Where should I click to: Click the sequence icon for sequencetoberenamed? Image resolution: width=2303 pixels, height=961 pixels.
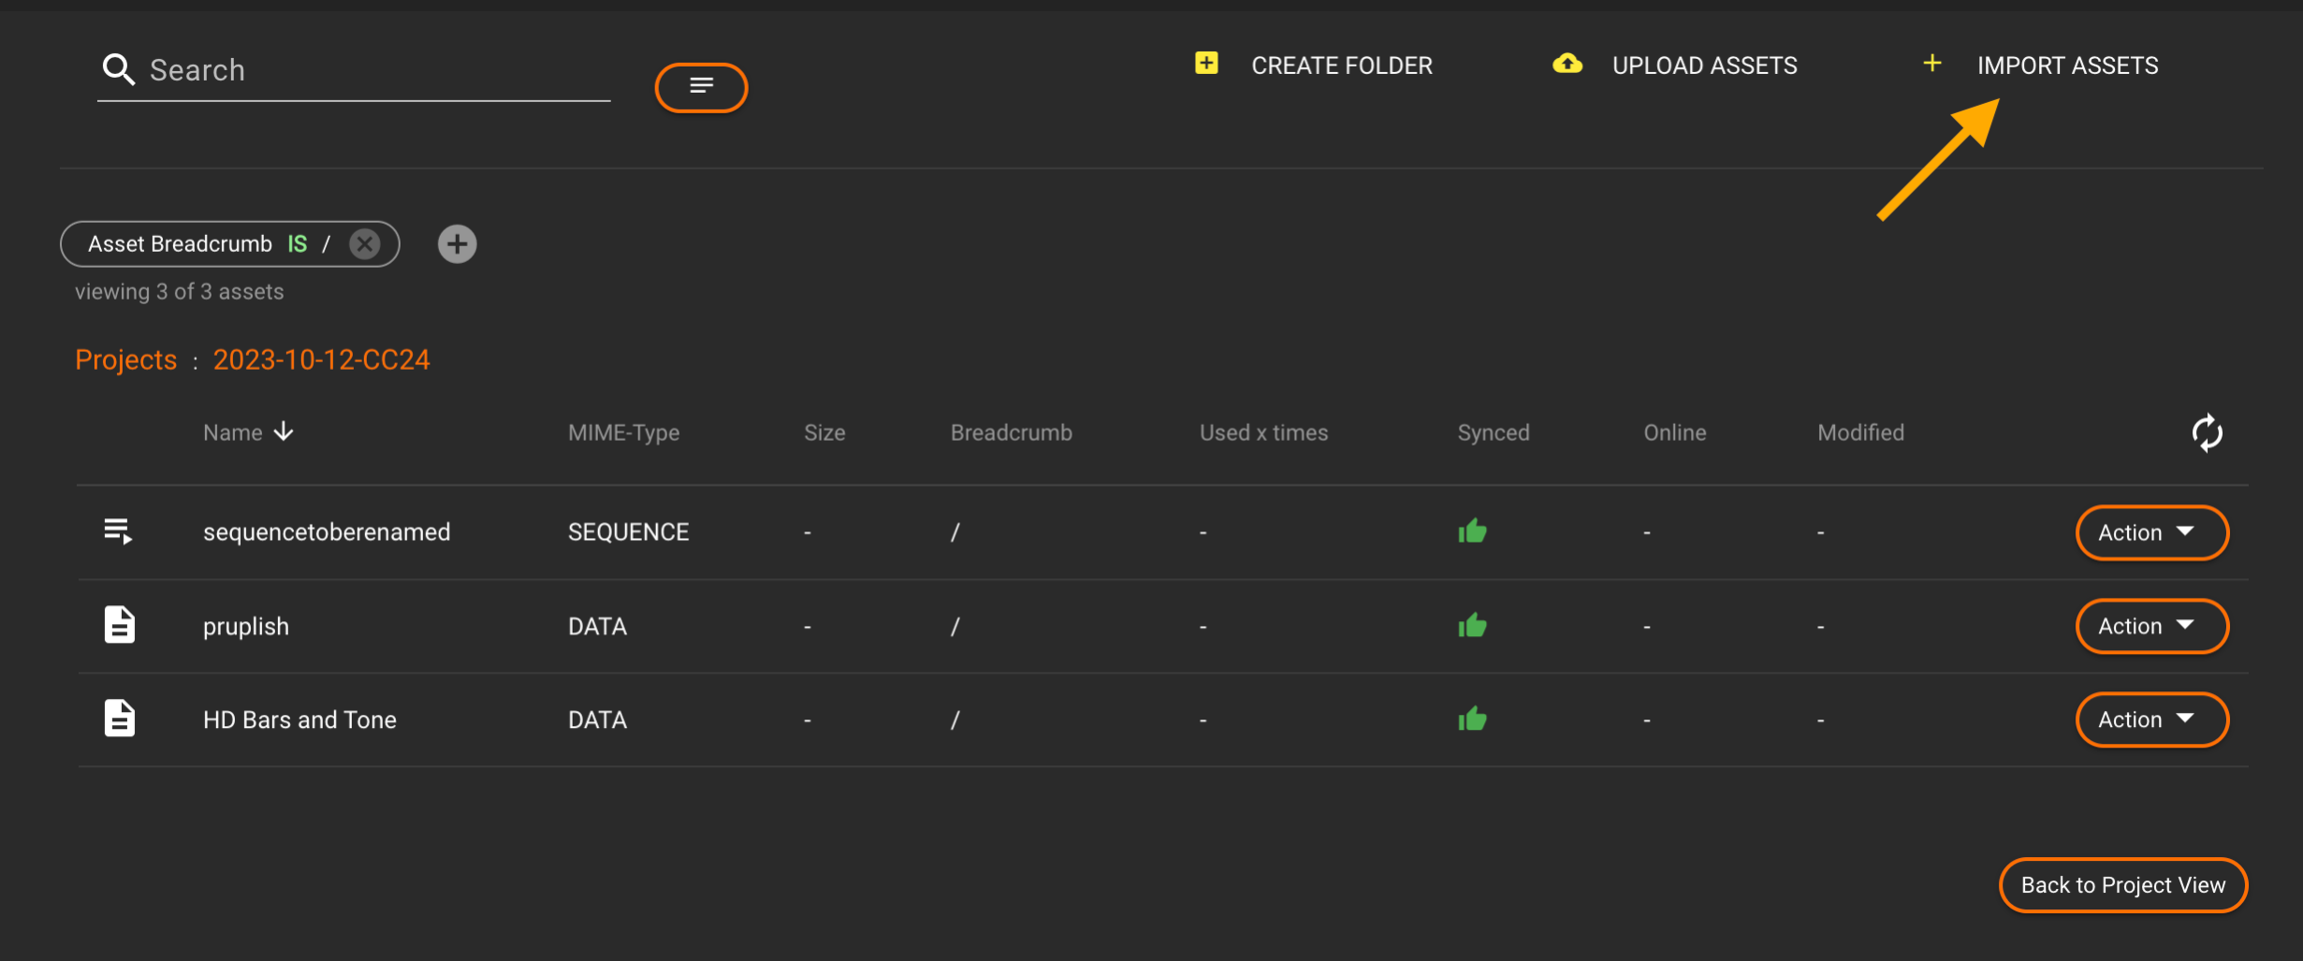(x=119, y=531)
